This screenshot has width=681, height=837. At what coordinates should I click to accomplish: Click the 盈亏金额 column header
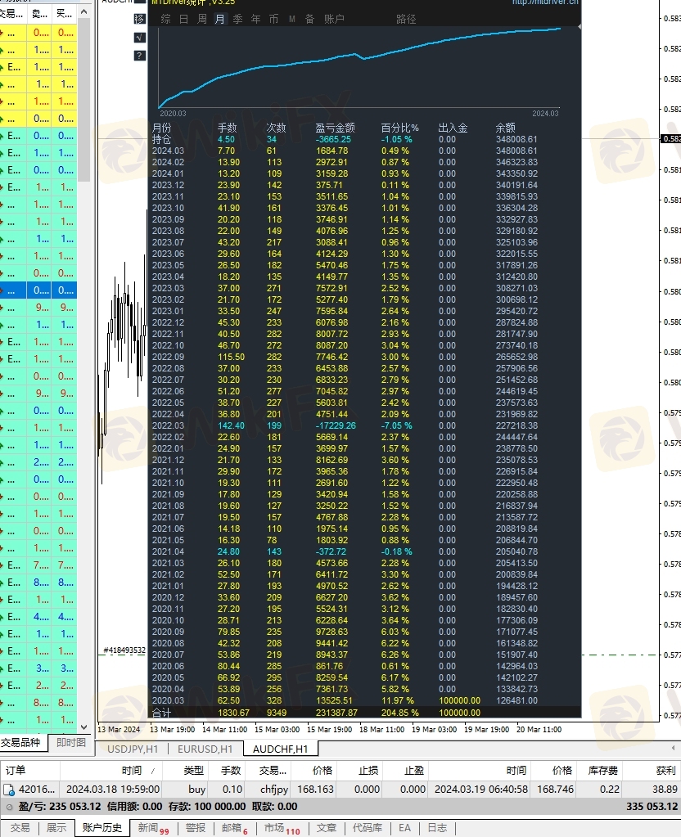tap(335, 128)
